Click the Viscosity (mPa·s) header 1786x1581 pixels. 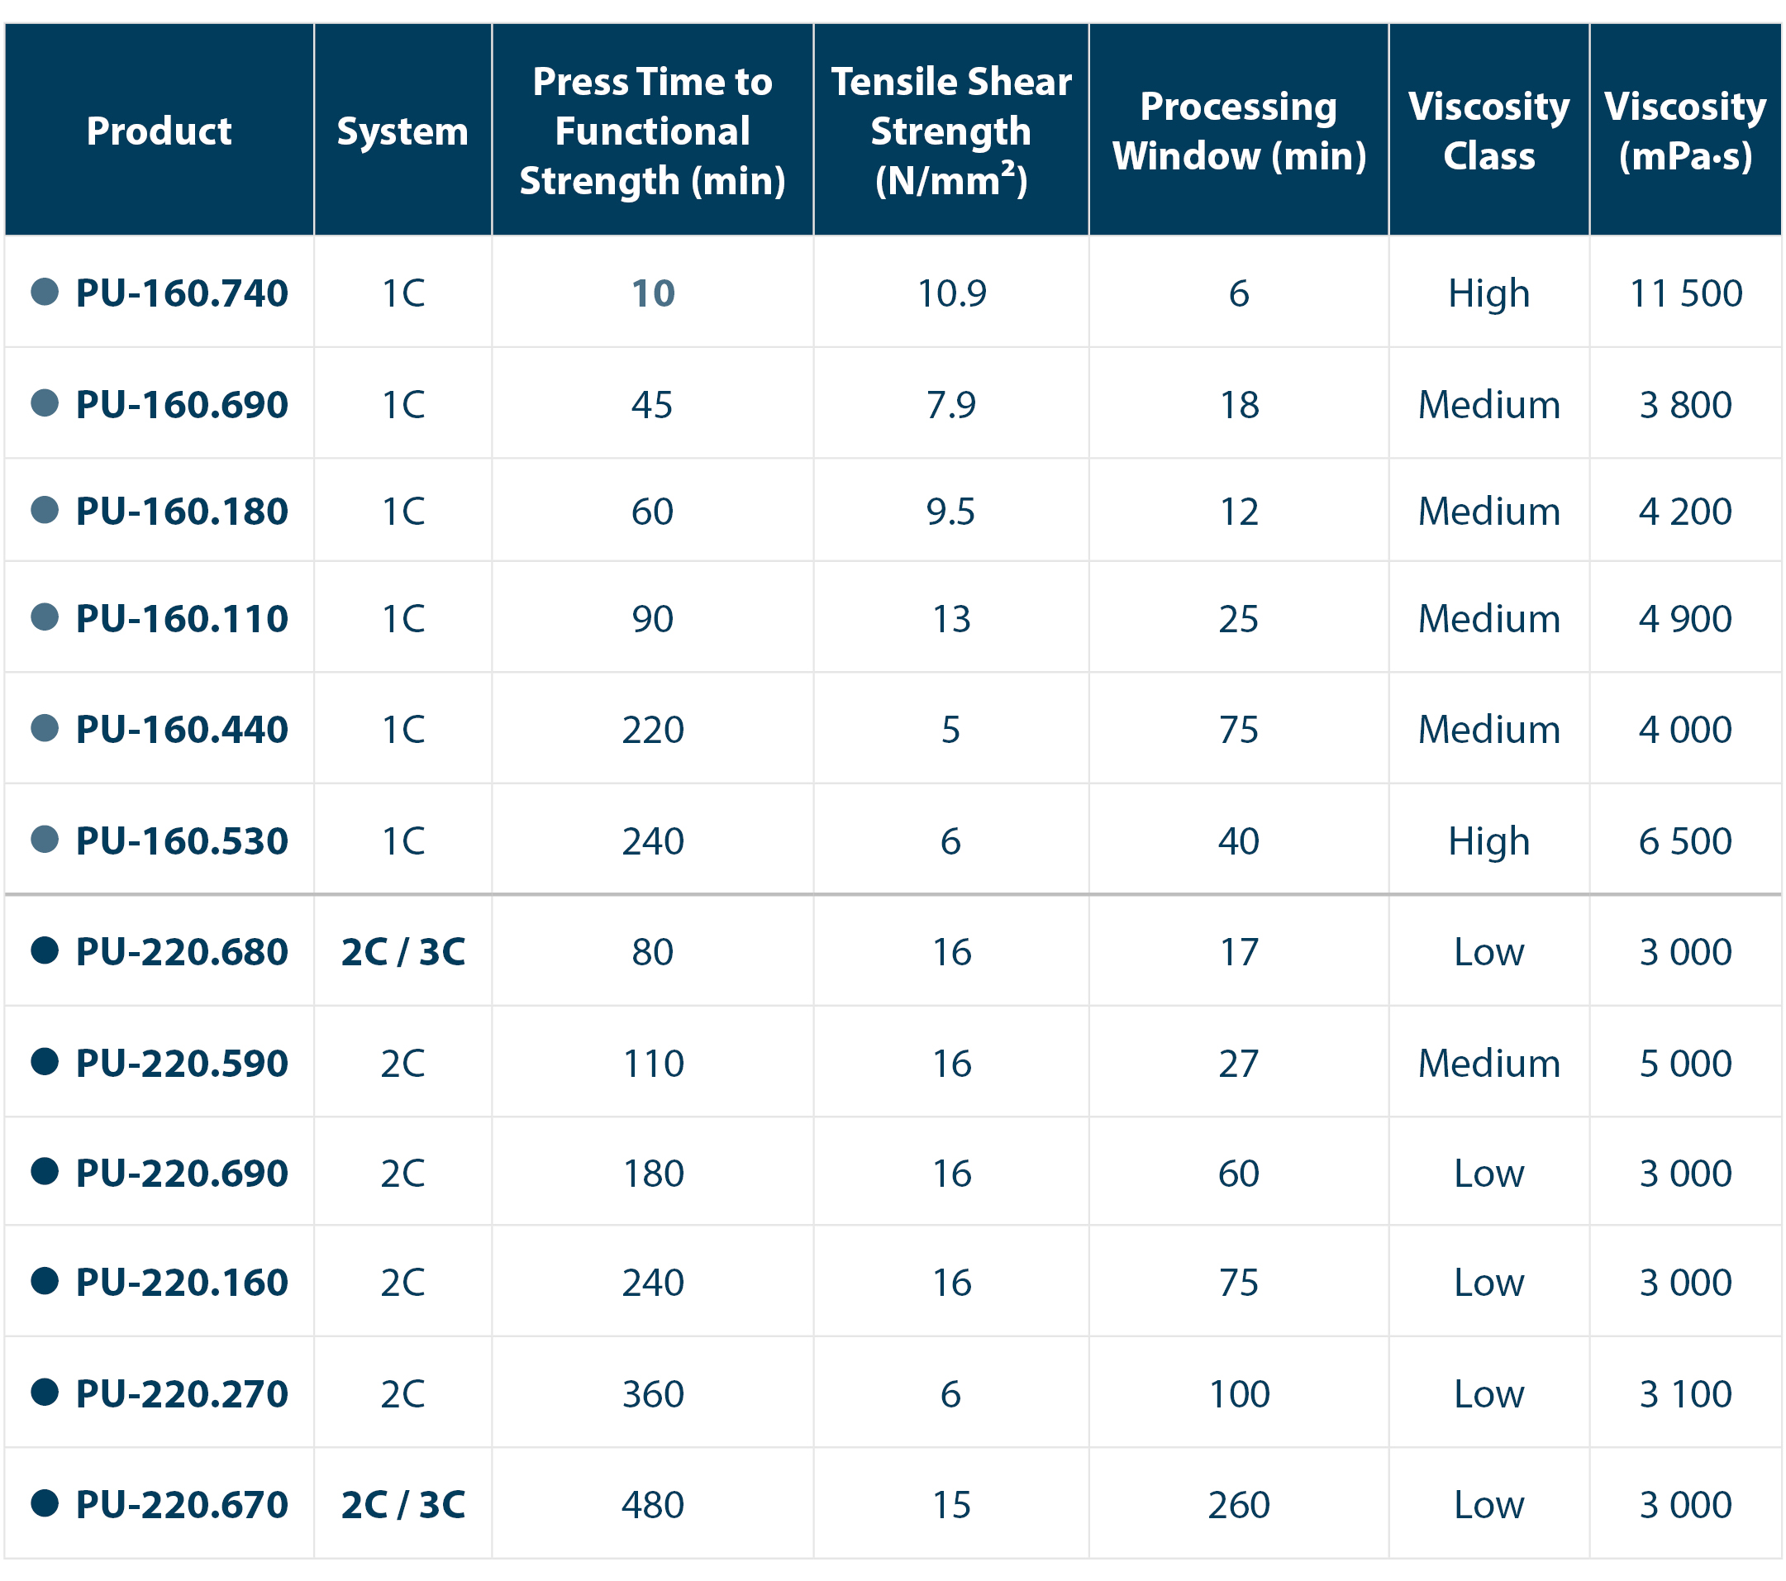coord(1685,131)
